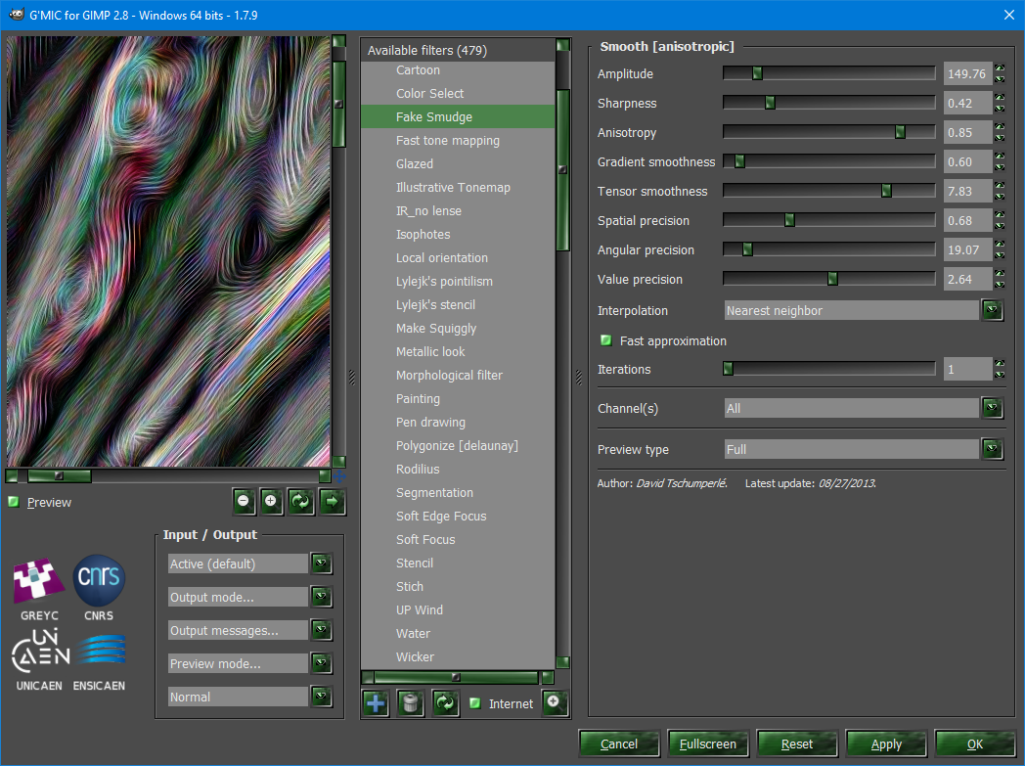Click the plus icon next to Internet
1025x766 pixels.
(555, 702)
